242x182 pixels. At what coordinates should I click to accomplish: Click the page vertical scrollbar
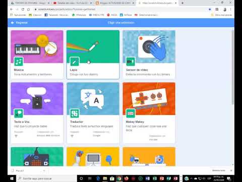tap(233, 67)
